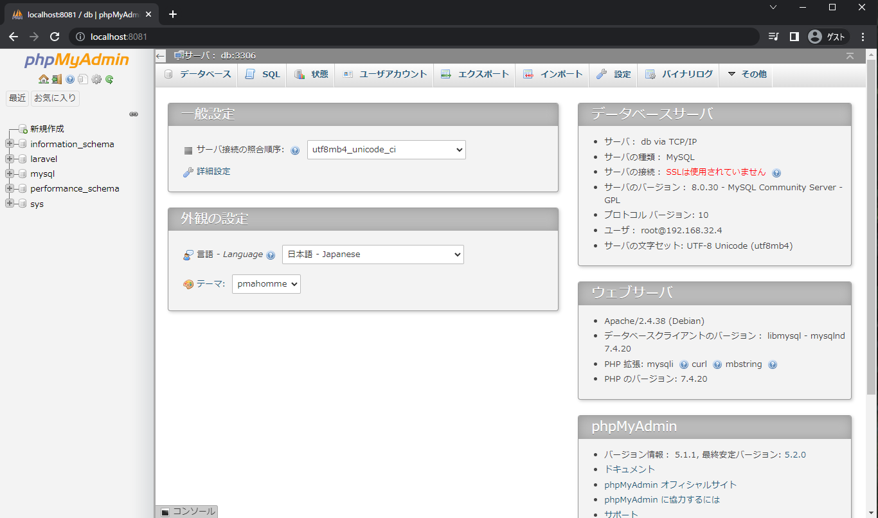Expand the laravel database tree

tap(10, 159)
